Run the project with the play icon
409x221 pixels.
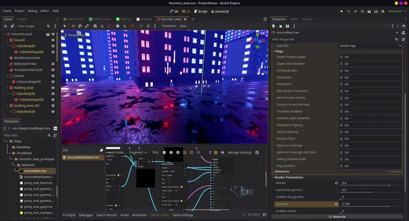(x=342, y=11)
